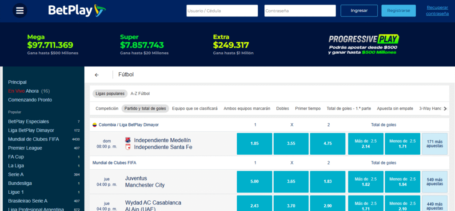
Task: Open Ambos equipos marcarán tab
Action: coord(247,109)
